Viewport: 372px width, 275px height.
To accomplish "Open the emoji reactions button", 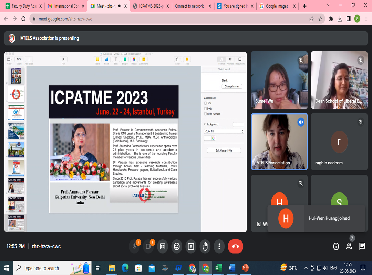I will [x=177, y=246].
